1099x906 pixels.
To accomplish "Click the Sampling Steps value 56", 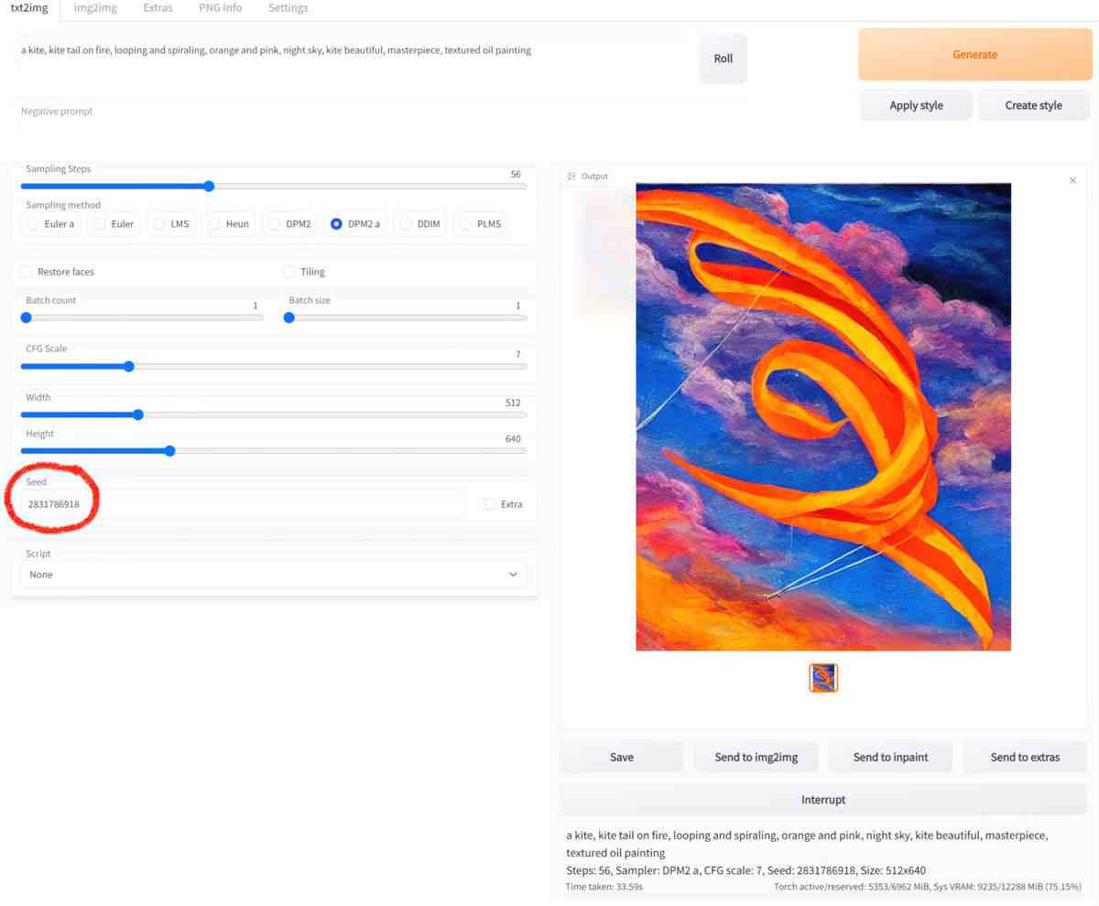I will (x=516, y=174).
